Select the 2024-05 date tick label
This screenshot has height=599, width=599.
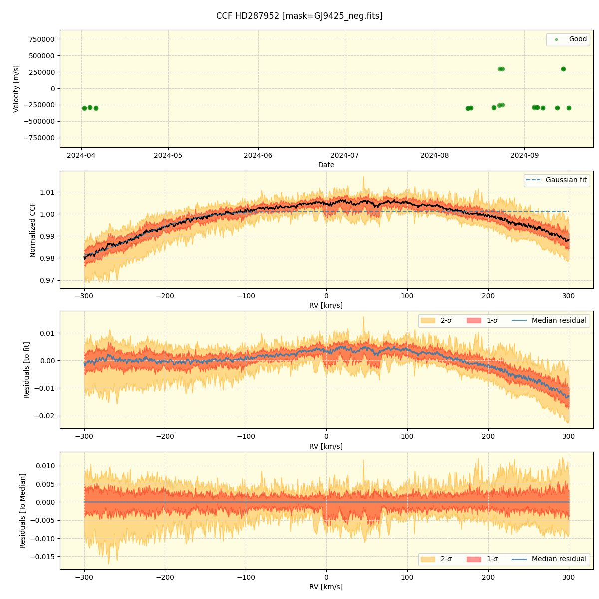pos(168,155)
